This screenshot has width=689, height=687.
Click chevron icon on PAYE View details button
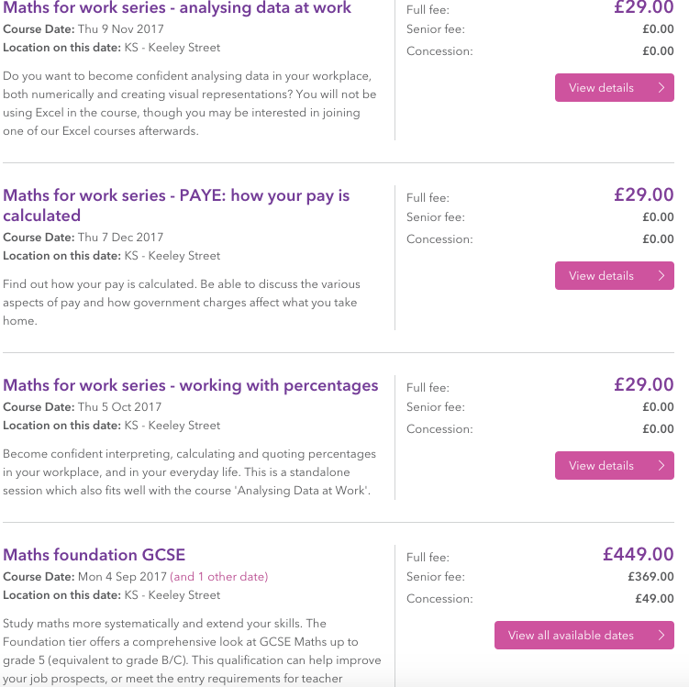coord(661,276)
